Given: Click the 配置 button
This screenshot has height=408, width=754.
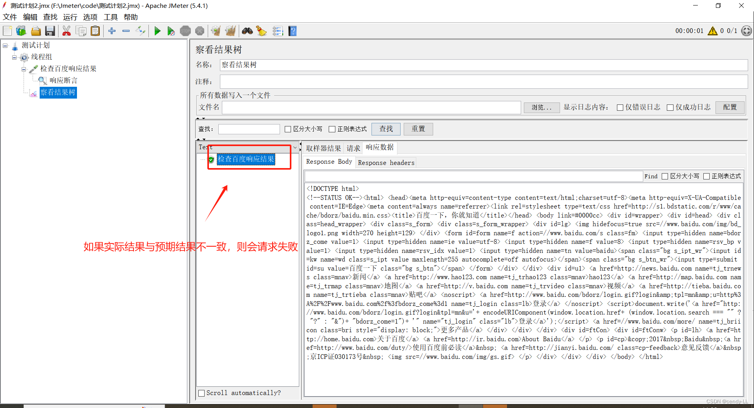Looking at the screenshot, I should (x=730, y=107).
